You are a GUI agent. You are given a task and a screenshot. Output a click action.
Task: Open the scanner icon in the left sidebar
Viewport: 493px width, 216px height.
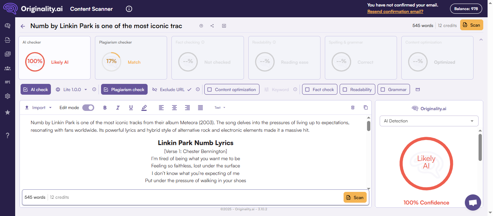(x=7, y=40)
